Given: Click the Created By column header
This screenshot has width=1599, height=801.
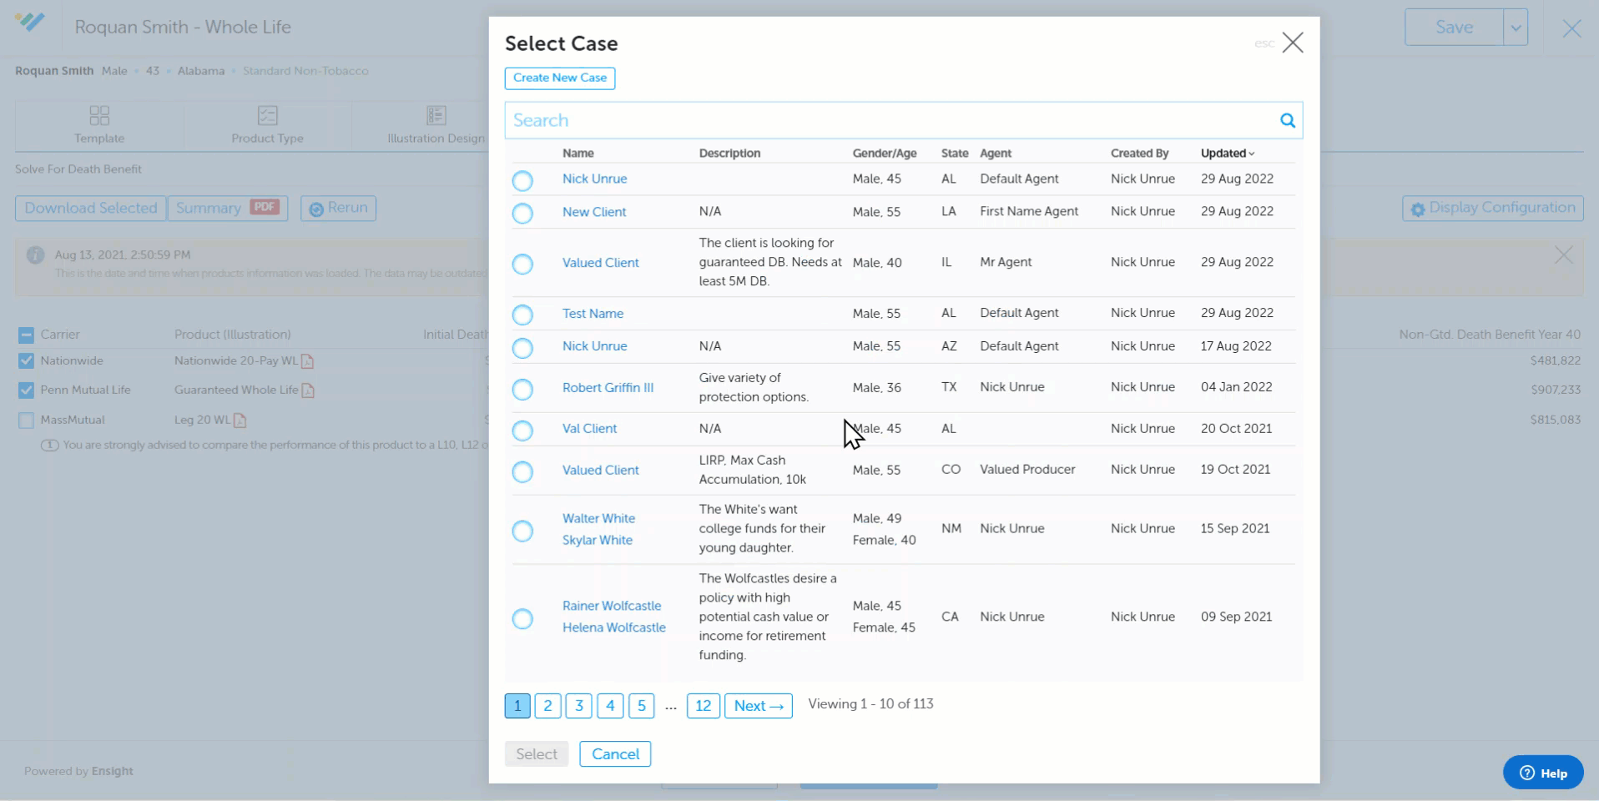Looking at the screenshot, I should (x=1139, y=153).
